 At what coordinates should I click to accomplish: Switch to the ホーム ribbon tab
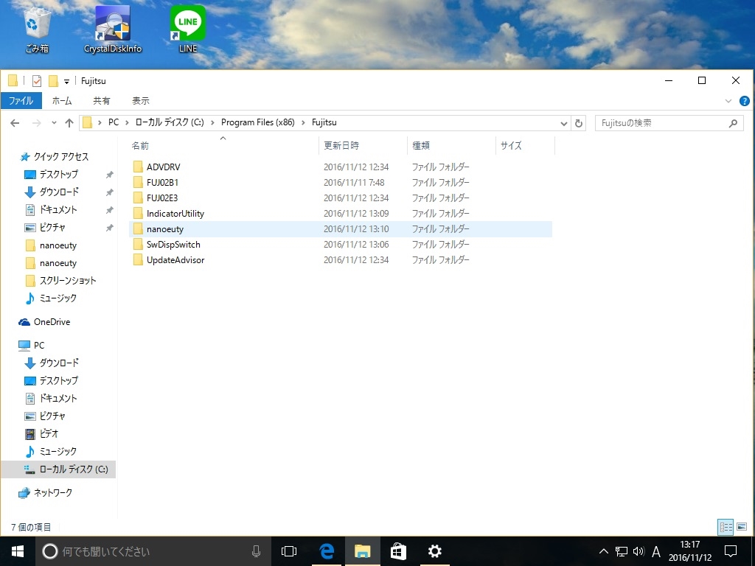click(x=62, y=100)
